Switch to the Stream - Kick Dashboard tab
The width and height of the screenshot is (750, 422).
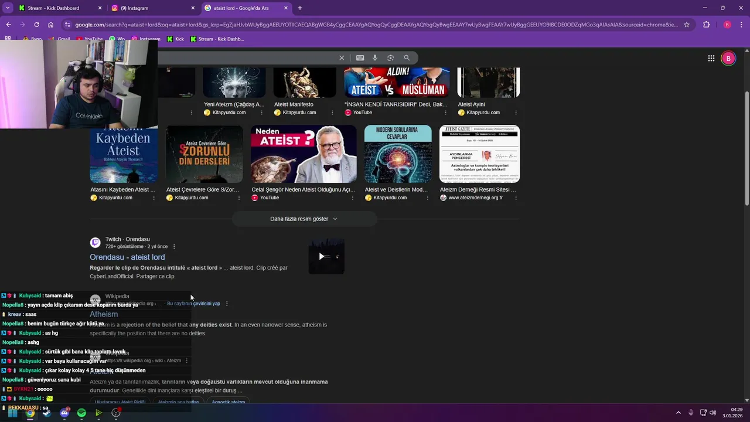coord(61,8)
